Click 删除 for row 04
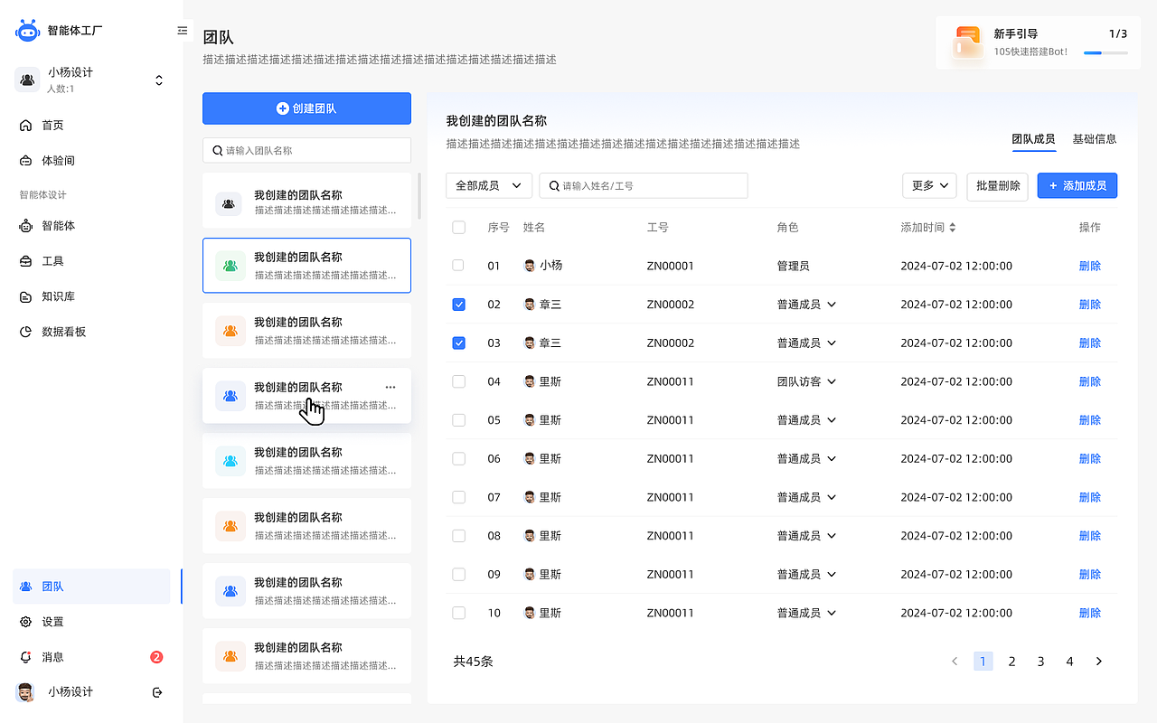Screen dimensions: 1157x723 [x=1090, y=381]
